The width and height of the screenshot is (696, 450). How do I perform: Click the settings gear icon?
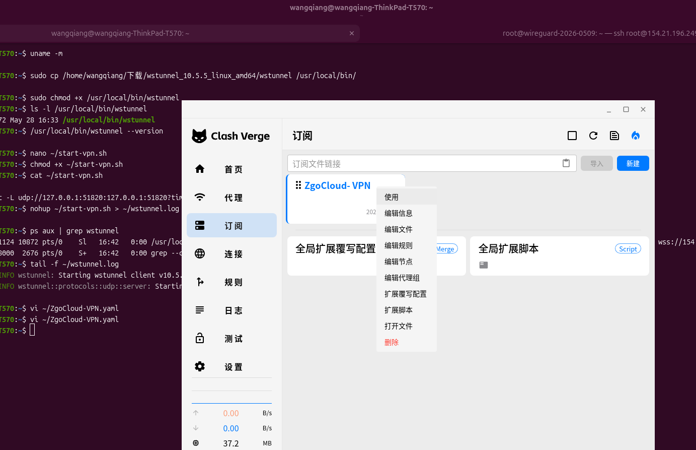(200, 366)
